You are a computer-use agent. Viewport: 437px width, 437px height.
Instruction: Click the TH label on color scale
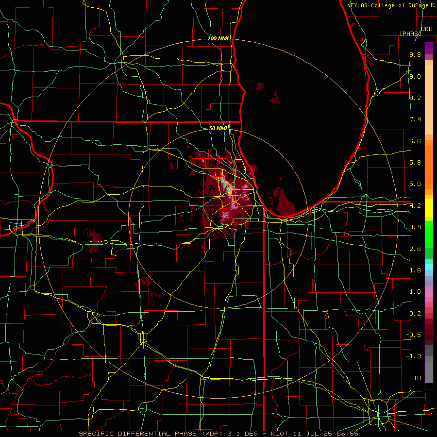click(417, 378)
